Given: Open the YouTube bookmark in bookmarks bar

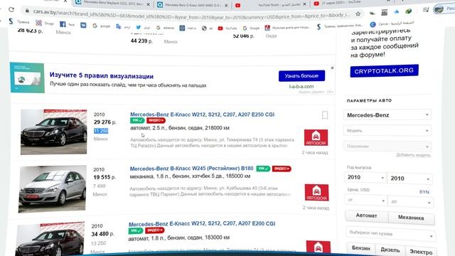Looking at the screenshot, I should (x=227, y=28).
